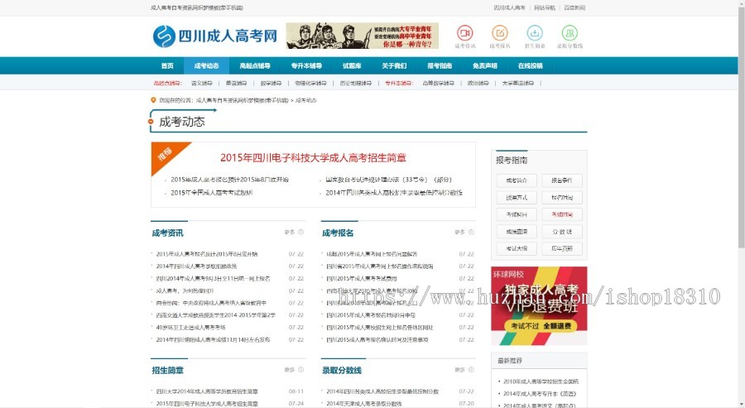Screen dimensions: 745x408
Task: Click the 语文辅导 sub-navigation link
Action: (x=201, y=83)
